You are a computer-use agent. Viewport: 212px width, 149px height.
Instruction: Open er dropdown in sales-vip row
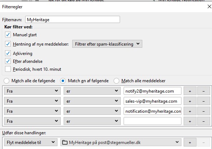[92, 101]
